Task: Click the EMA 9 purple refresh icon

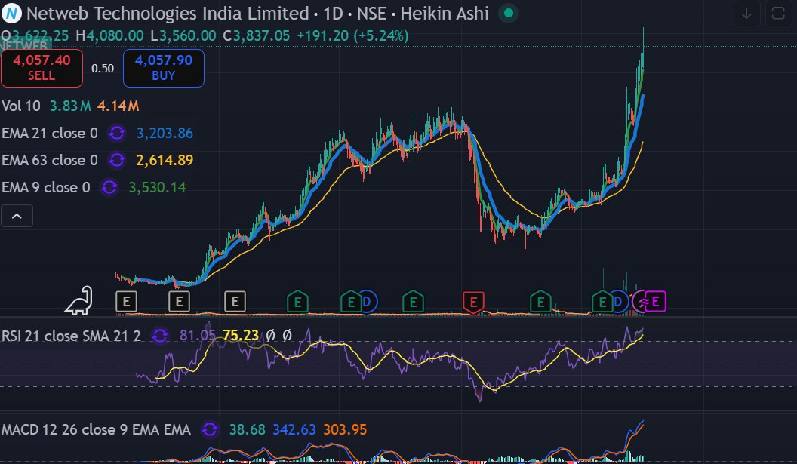Action: [x=109, y=187]
